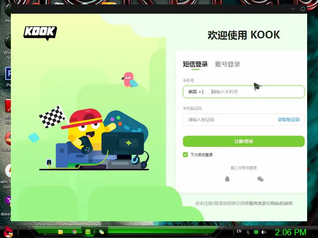Launch Chrome from the taskbar
Image resolution: width=318 pixels, height=238 pixels.
pos(74,232)
